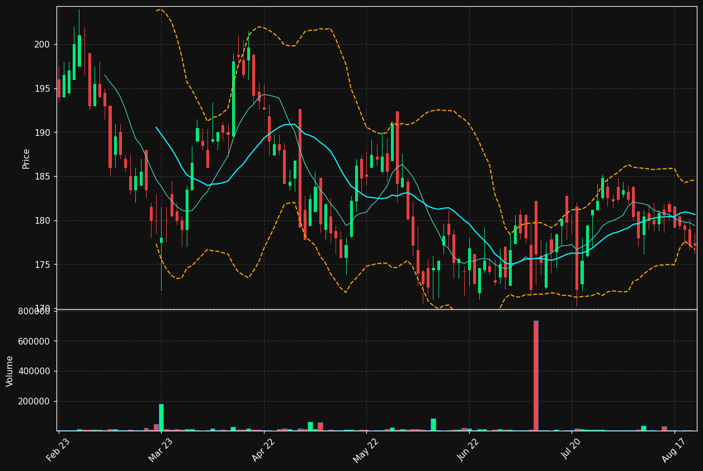Click the 175 price axis label
This screenshot has width=703, height=471.
pyautogui.click(x=44, y=265)
